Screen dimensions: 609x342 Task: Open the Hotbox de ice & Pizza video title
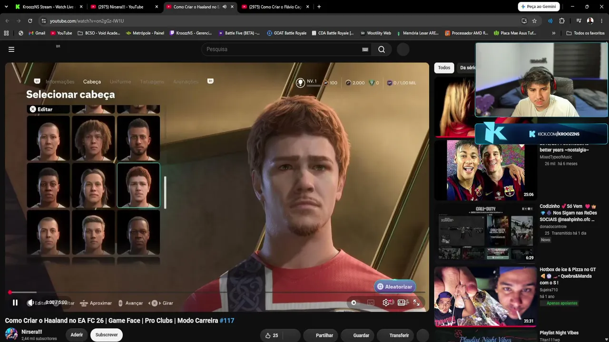pos(568,276)
